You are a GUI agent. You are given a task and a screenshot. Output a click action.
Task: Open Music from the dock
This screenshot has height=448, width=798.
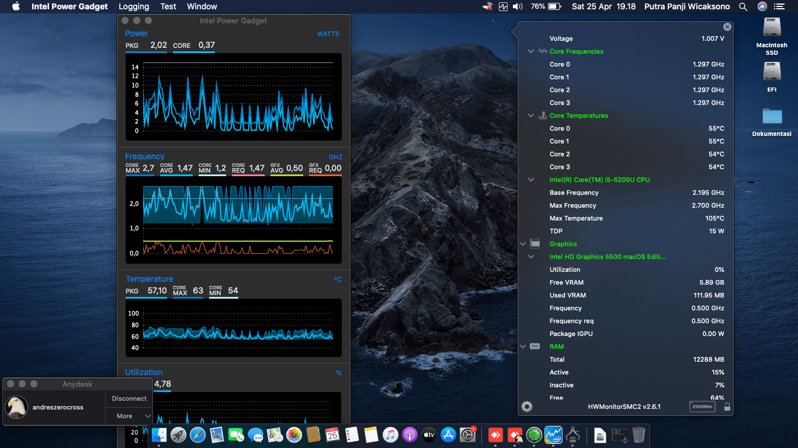tap(390, 435)
